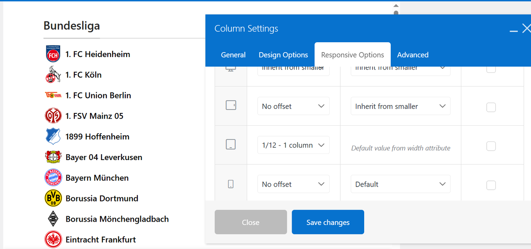Switch to the Design Options tab
Viewport: 531px width, 249px height.
point(283,55)
